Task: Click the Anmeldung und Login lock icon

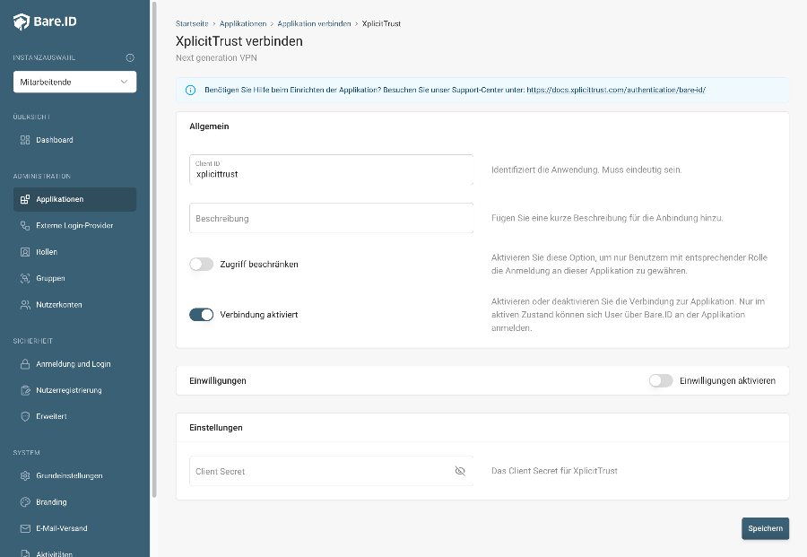Action: tap(25, 364)
